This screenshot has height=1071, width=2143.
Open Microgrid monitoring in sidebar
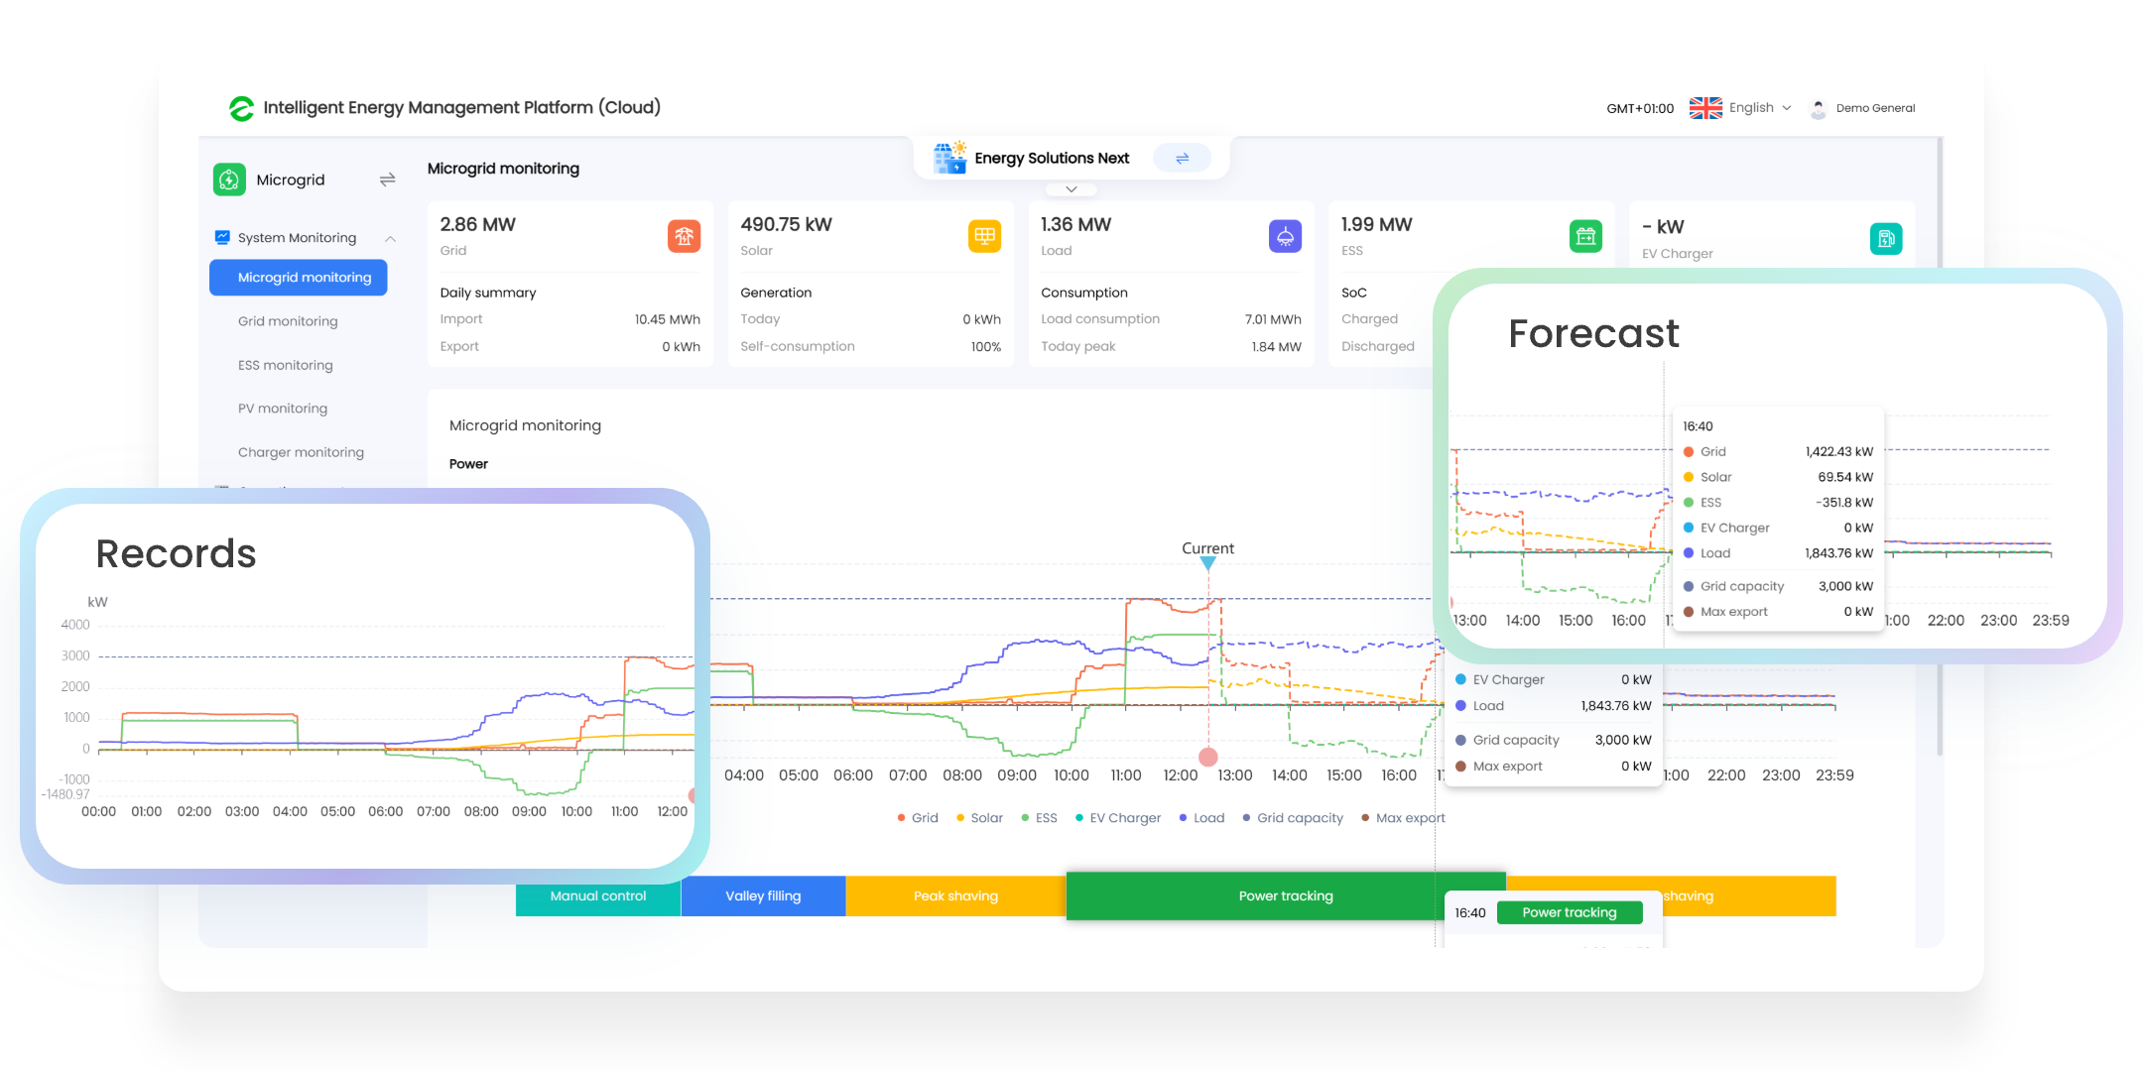[299, 278]
